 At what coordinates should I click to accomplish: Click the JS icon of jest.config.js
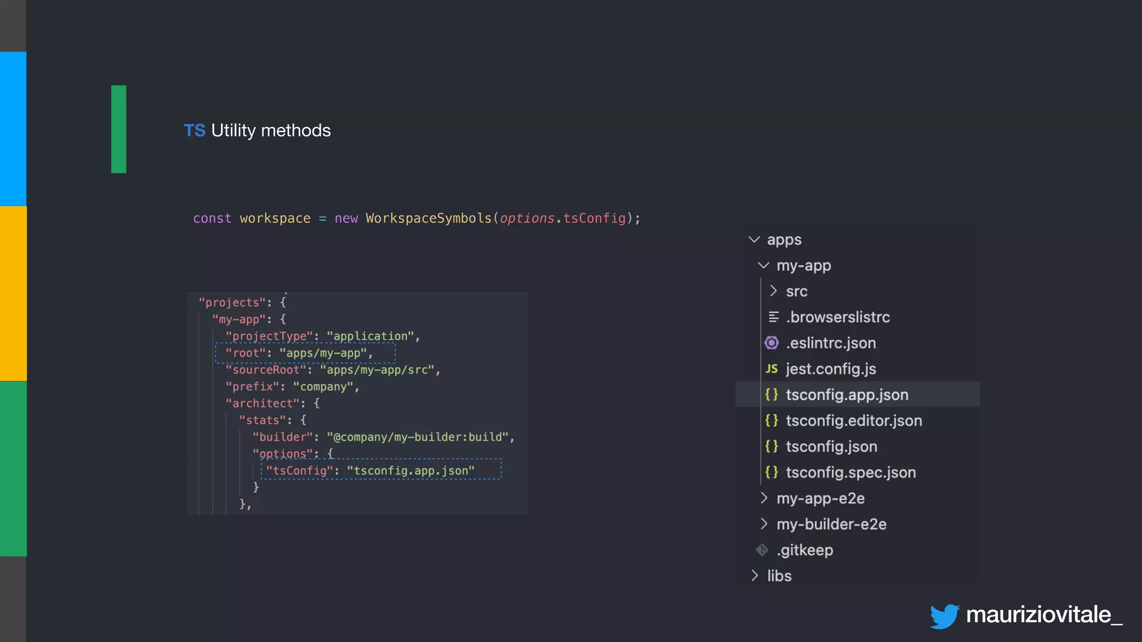pos(772,369)
